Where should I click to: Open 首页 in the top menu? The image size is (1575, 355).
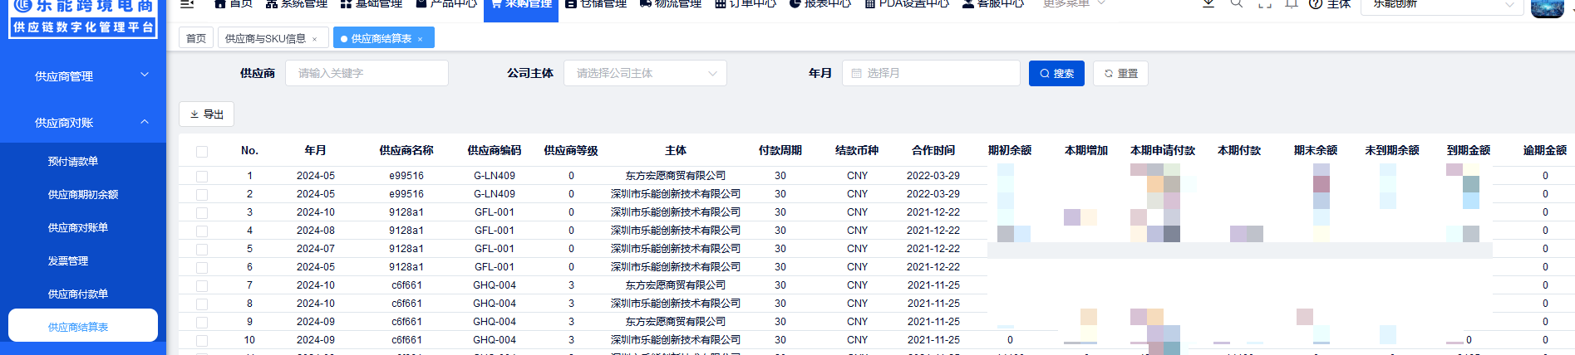pos(233,3)
